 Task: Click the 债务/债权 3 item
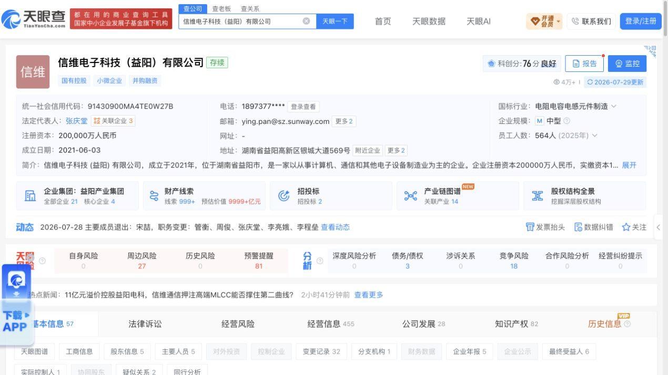coord(408,261)
